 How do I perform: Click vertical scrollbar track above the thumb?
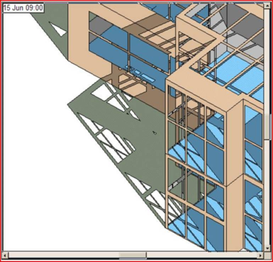point(267,62)
